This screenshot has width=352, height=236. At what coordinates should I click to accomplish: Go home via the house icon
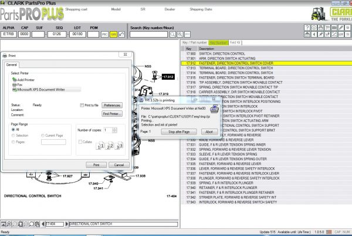307,35
